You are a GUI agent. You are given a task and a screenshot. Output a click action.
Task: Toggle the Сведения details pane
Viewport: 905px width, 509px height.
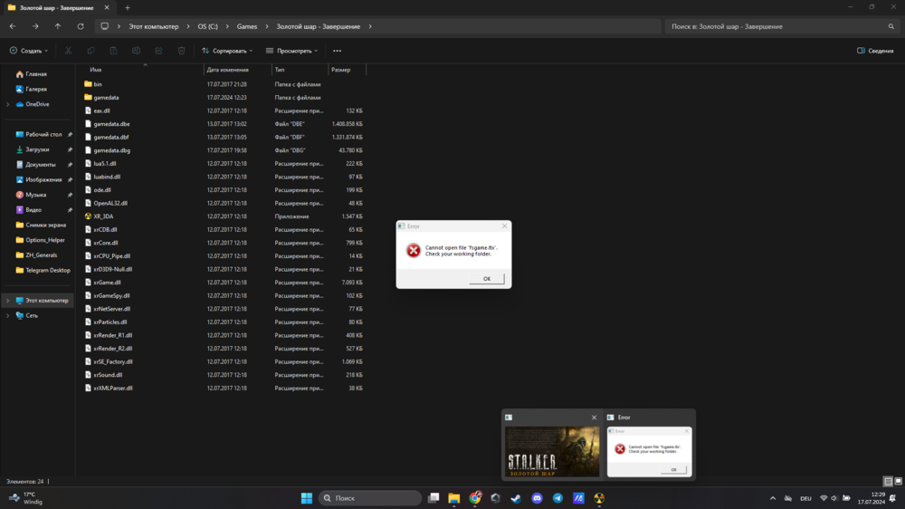(x=875, y=51)
